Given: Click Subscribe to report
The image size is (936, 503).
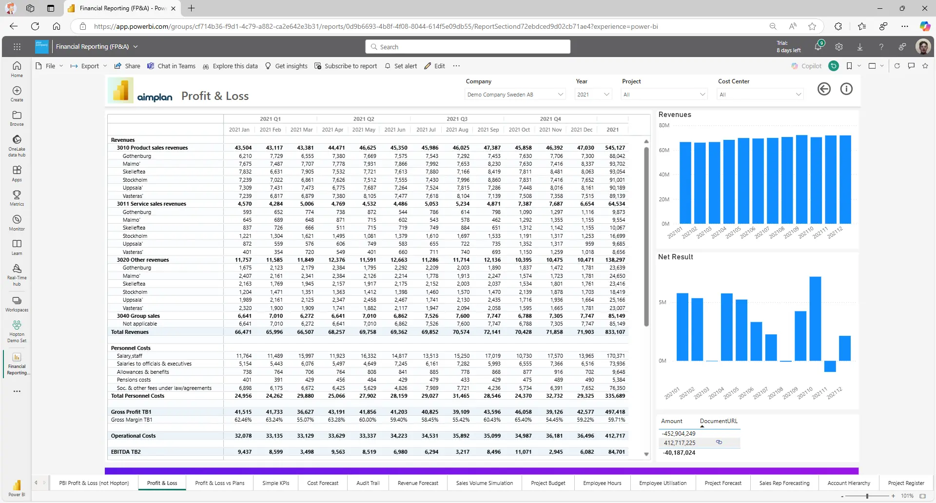Looking at the screenshot, I should [x=346, y=66].
